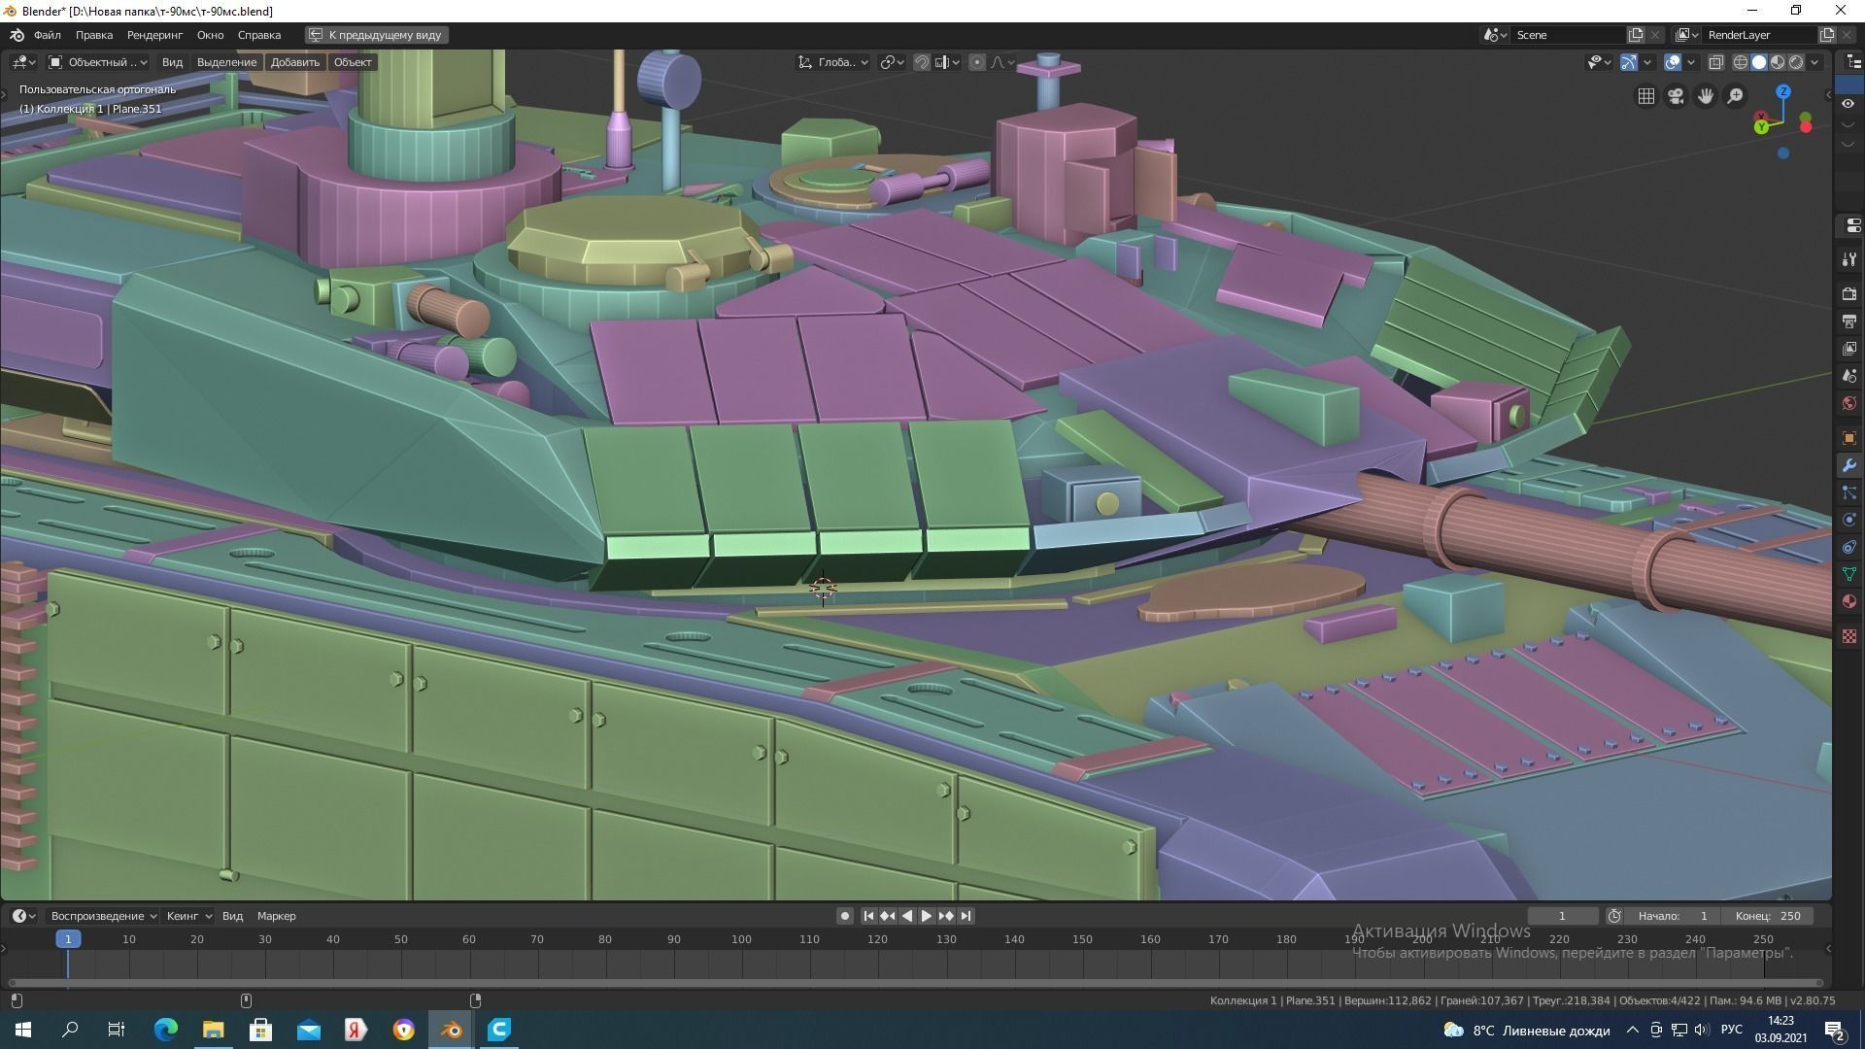Open the Рендеринг menu

(x=154, y=35)
